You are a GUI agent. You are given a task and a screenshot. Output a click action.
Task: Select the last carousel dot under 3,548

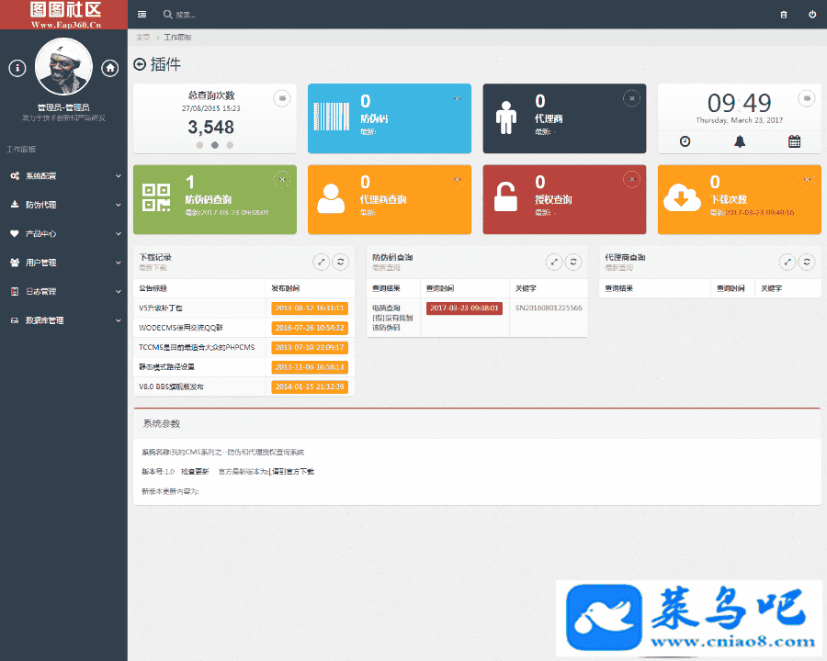pyautogui.click(x=230, y=145)
